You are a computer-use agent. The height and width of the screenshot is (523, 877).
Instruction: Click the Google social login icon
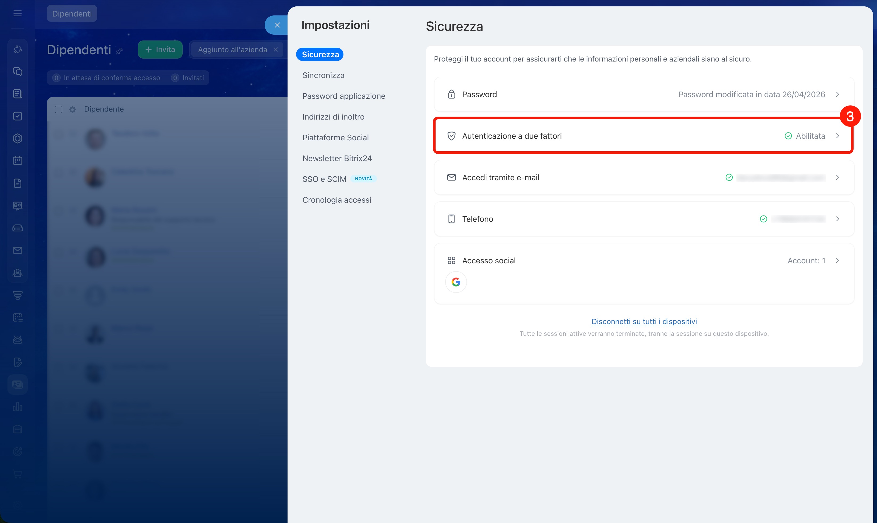[456, 282]
